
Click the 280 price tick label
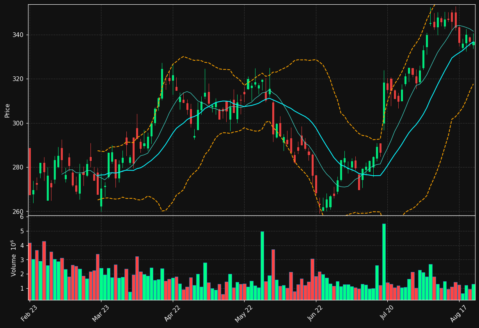(18, 168)
